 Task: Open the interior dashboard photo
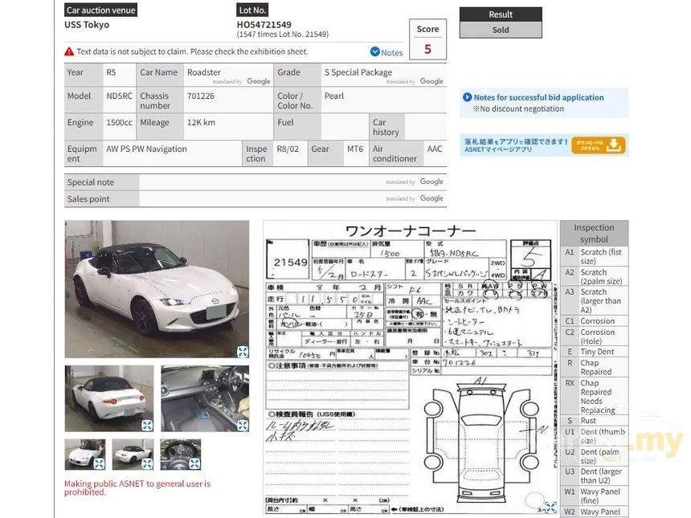click(x=205, y=398)
